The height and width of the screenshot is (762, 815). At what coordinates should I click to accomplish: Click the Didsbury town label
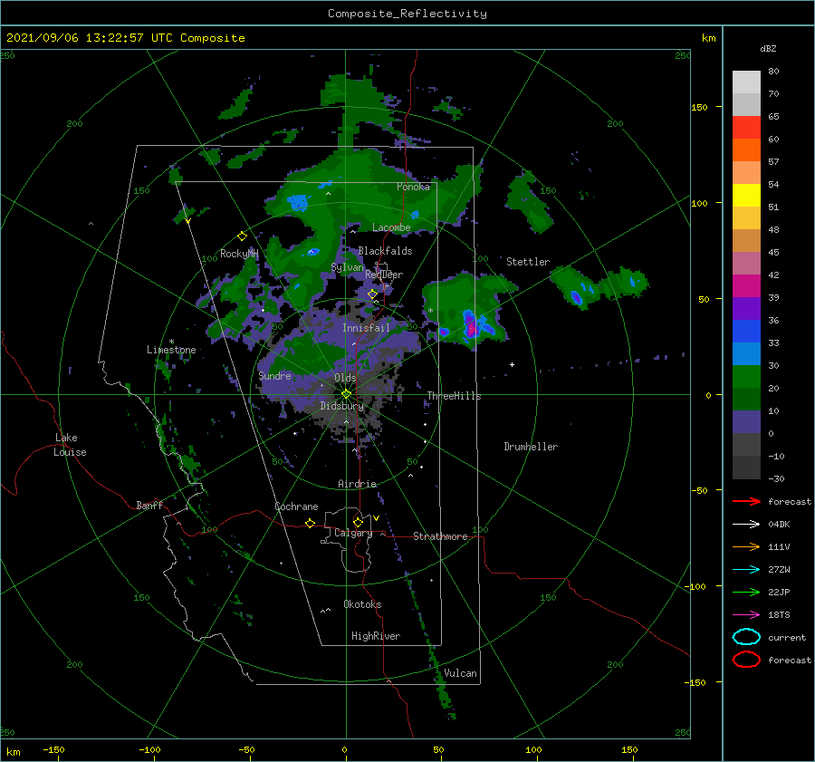[342, 406]
